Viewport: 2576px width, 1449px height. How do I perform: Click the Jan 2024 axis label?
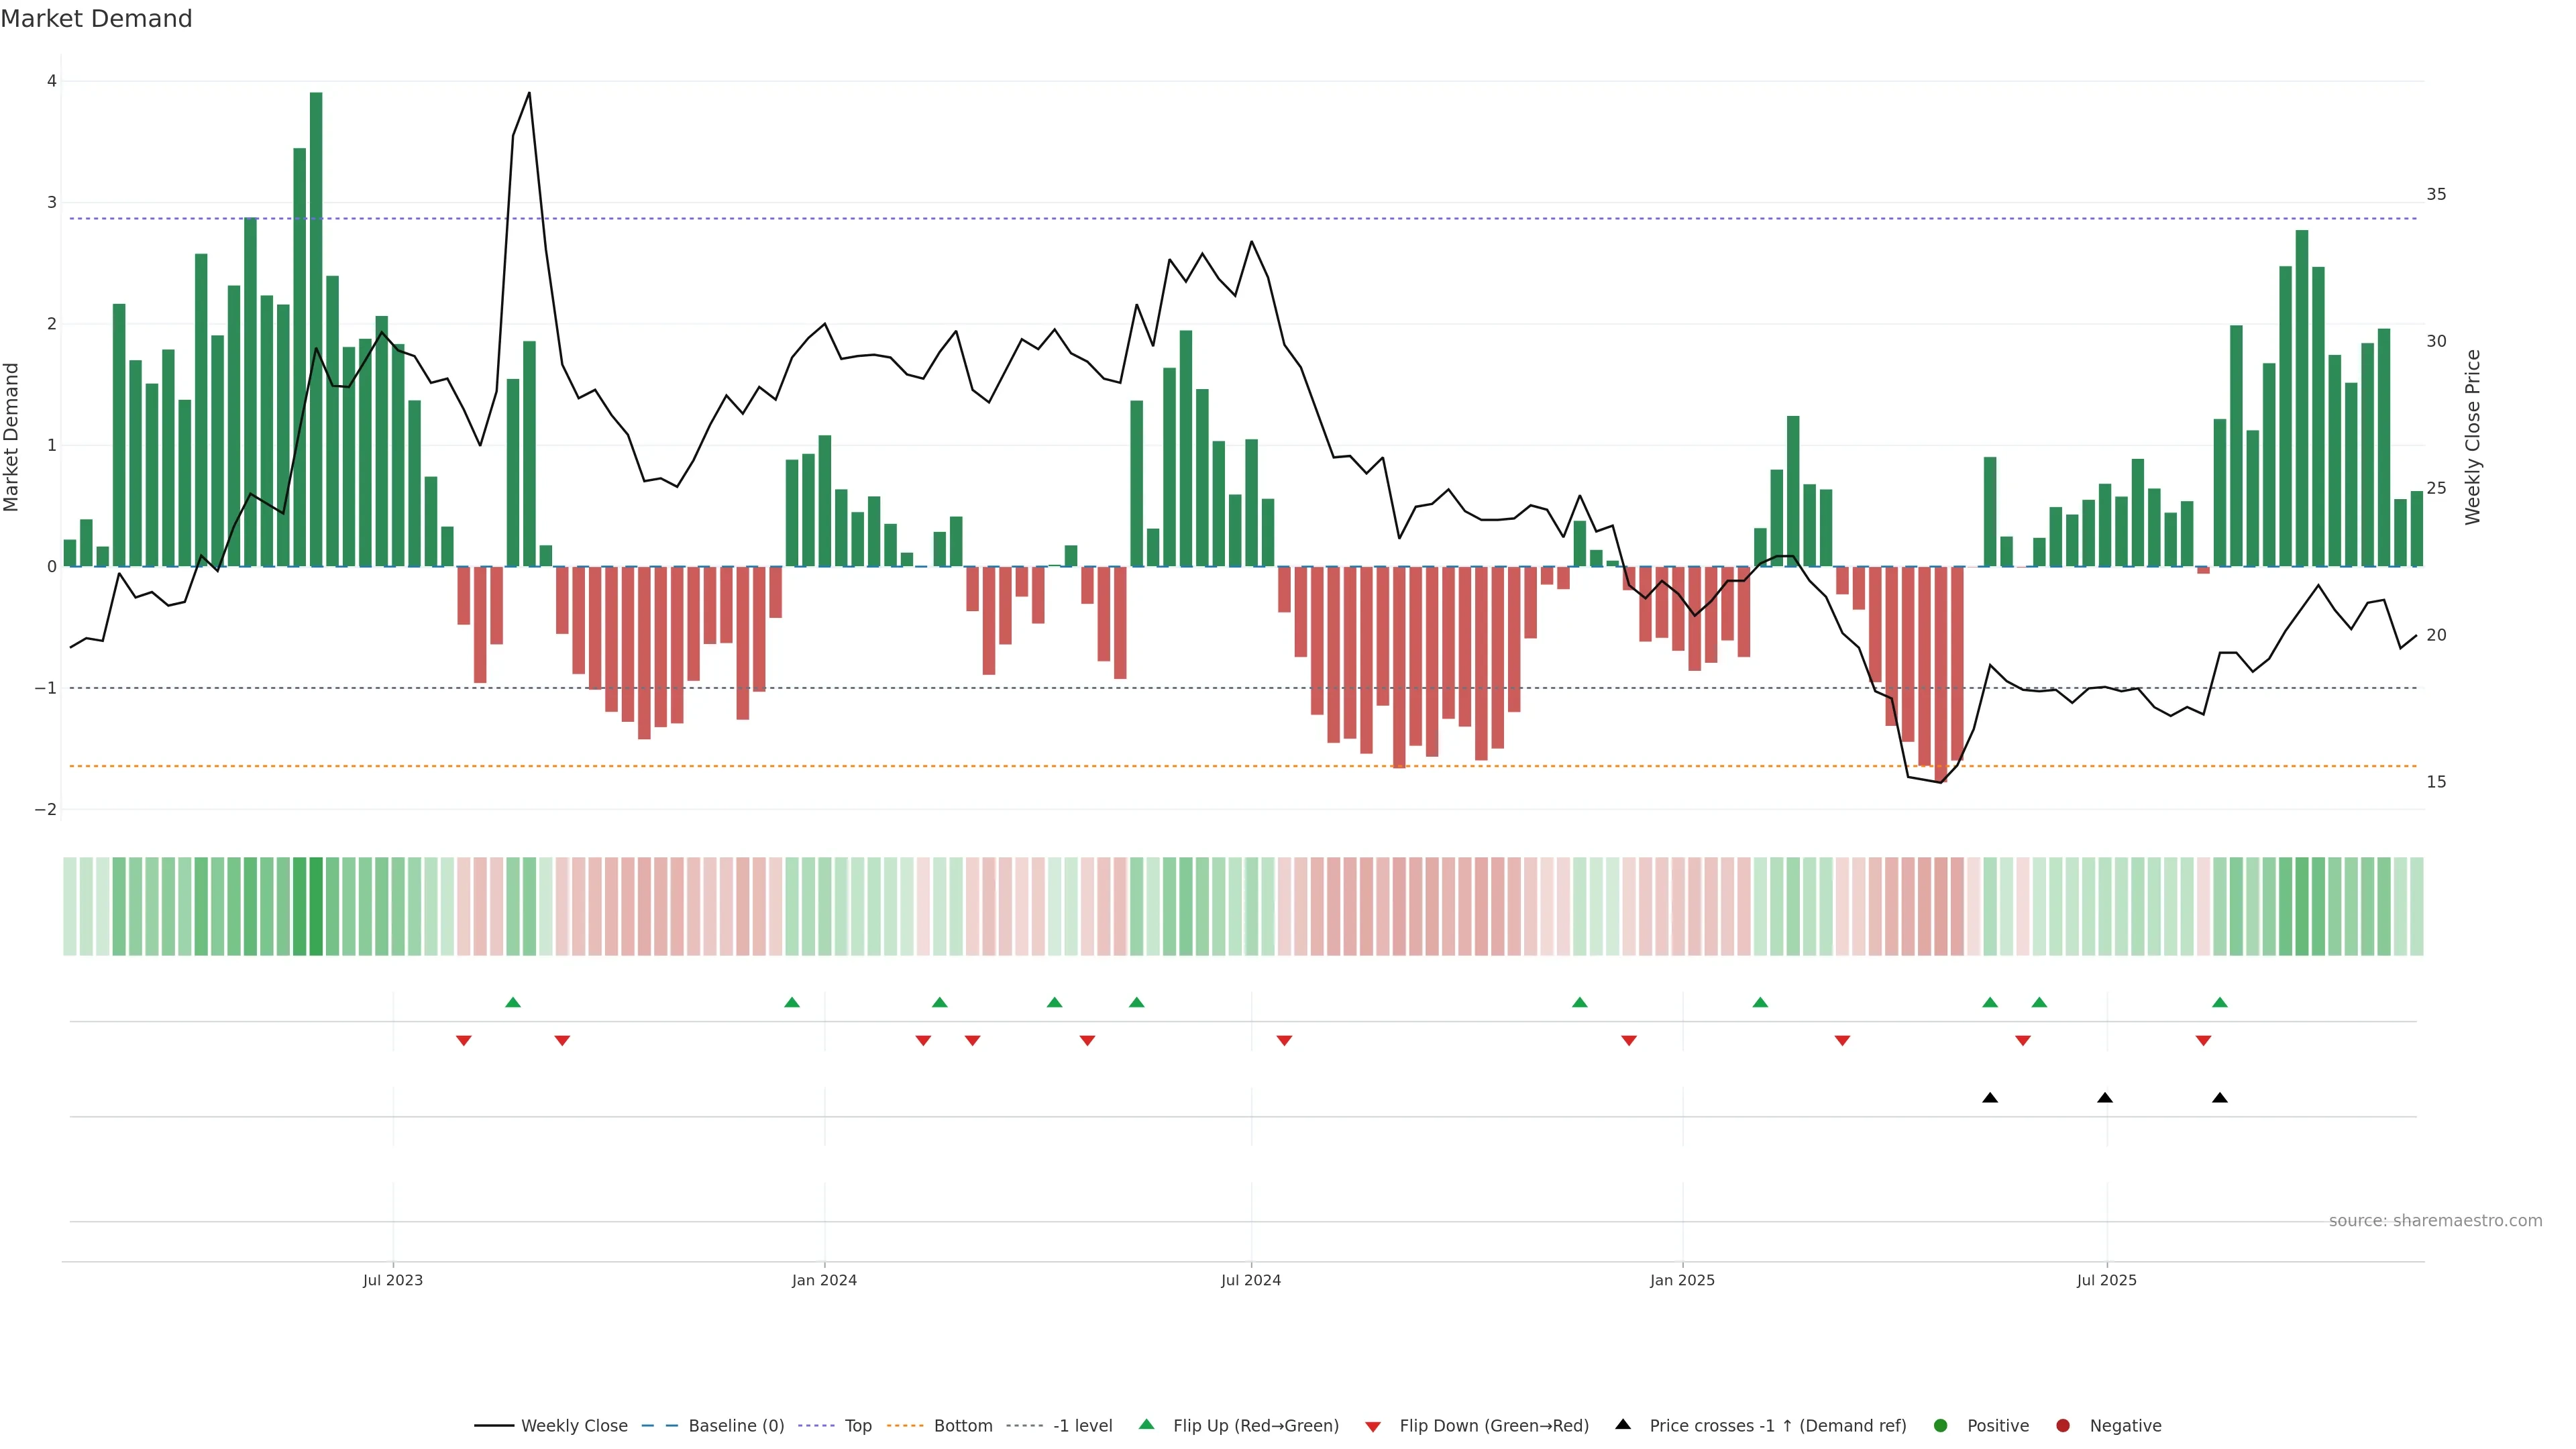[824, 1280]
